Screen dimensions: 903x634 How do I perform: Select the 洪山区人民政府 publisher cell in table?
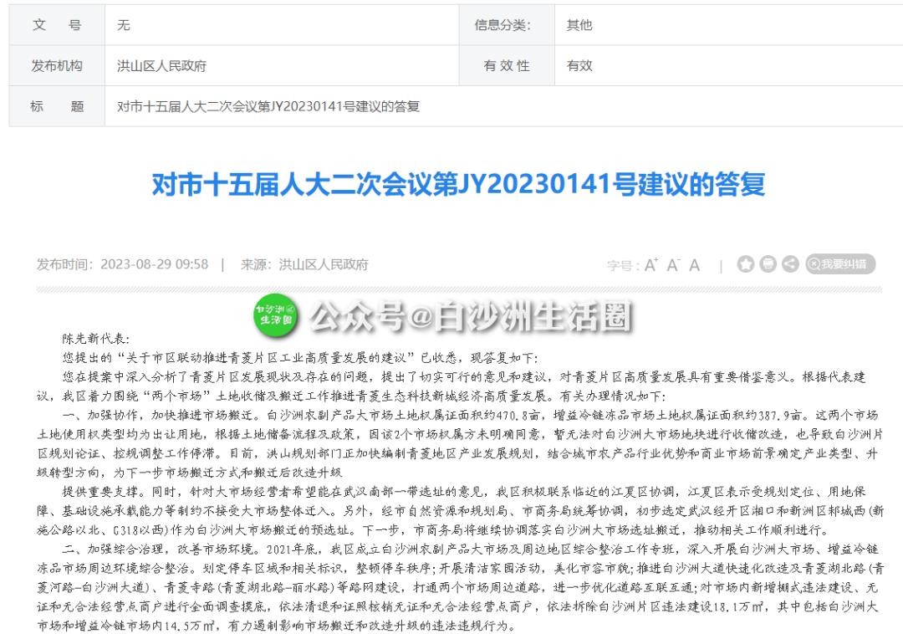(161, 65)
